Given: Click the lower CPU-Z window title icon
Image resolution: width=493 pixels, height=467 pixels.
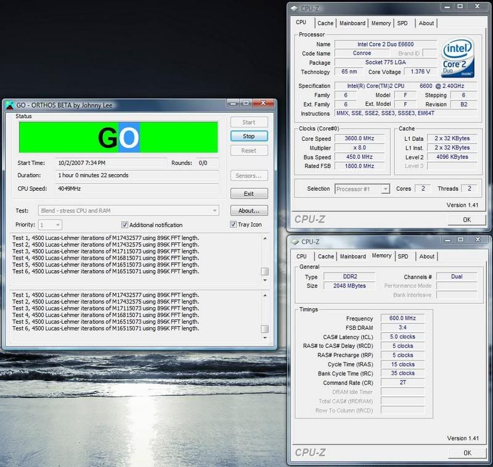Looking at the screenshot, I should tap(295, 242).
